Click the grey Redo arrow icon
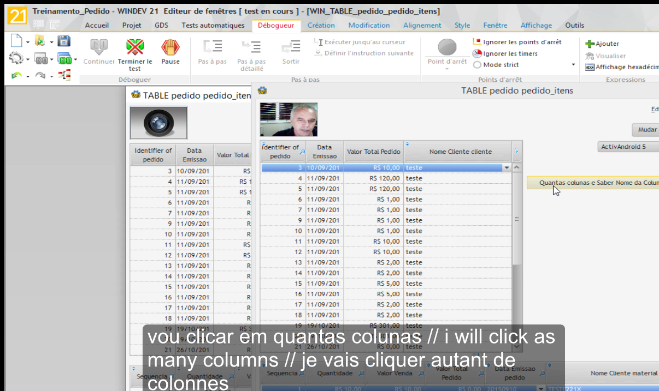 coord(40,75)
